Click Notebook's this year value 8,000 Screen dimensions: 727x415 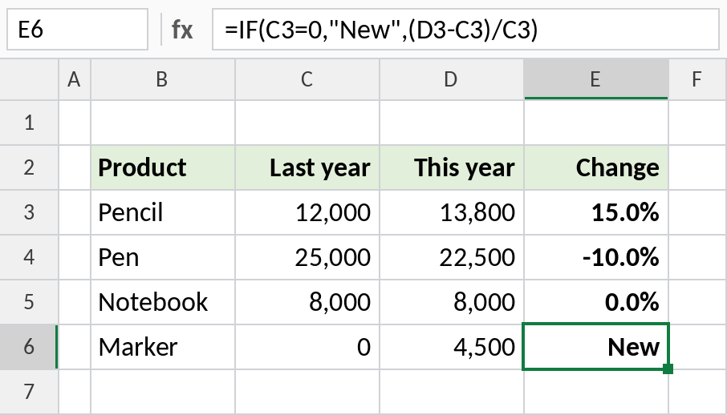pyautogui.click(x=452, y=302)
